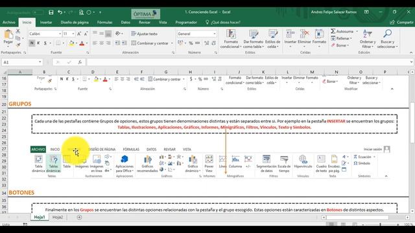
Task: Open the Calibri font name dropdown
Action: click(x=60, y=34)
